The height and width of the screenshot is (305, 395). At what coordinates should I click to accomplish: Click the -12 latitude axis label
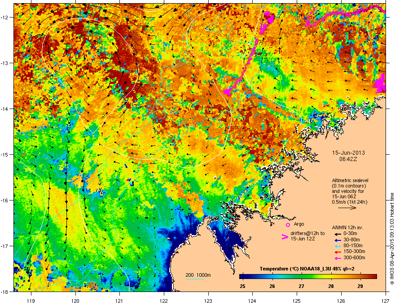pos(5,17)
